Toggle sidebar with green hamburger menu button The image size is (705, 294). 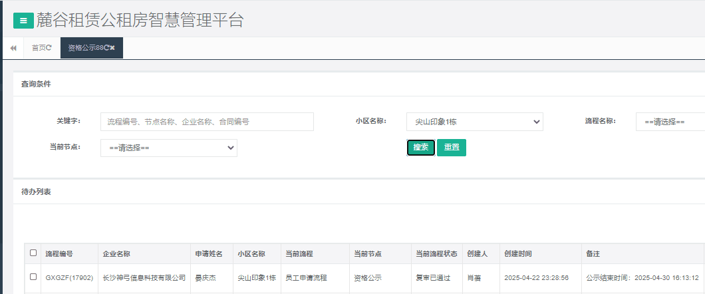point(23,21)
